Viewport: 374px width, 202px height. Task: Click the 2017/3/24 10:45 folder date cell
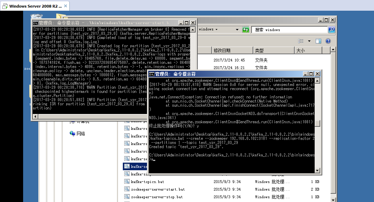coord(229,60)
